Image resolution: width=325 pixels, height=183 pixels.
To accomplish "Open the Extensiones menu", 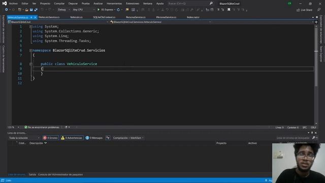I will click(133, 4).
